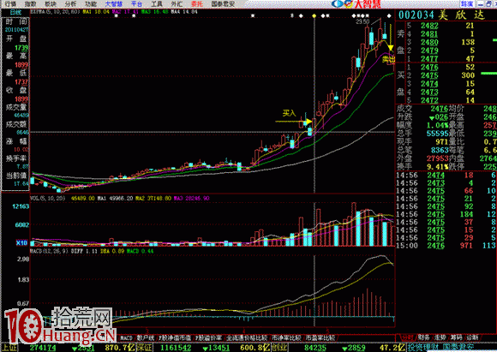The width and height of the screenshot is (497, 352).
Task: Click the 日线 period label
Action: point(15,12)
